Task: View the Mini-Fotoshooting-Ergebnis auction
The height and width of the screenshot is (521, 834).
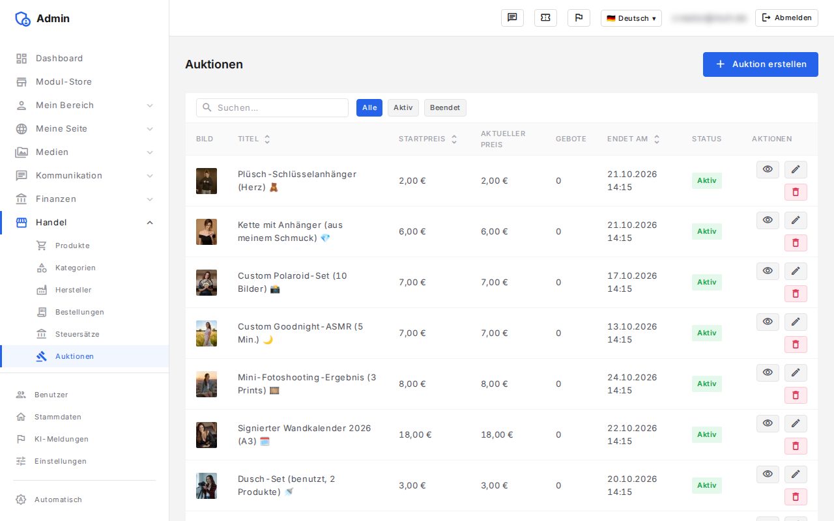Action: point(768,373)
